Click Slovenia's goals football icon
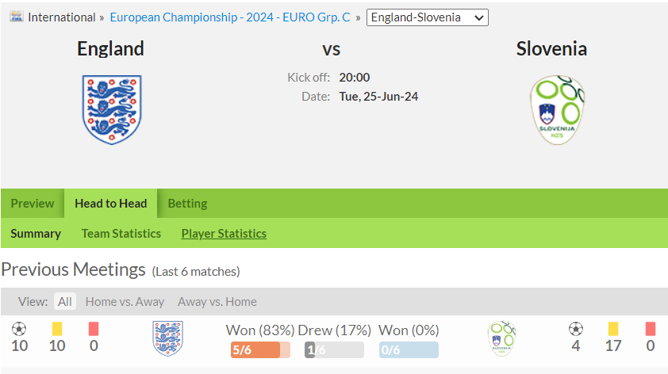 tap(575, 329)
